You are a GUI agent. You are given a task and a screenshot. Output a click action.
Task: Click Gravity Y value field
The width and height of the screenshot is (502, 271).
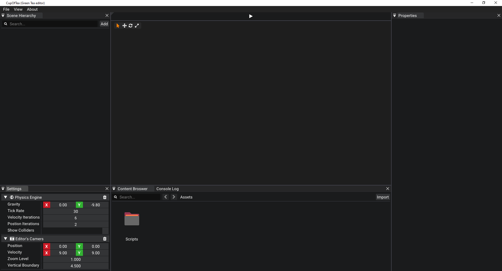(95, 205)
